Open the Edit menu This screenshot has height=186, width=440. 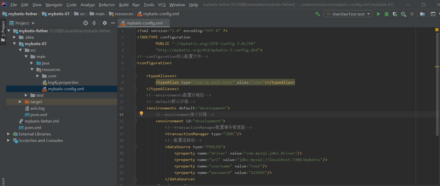tap(25, 5)
